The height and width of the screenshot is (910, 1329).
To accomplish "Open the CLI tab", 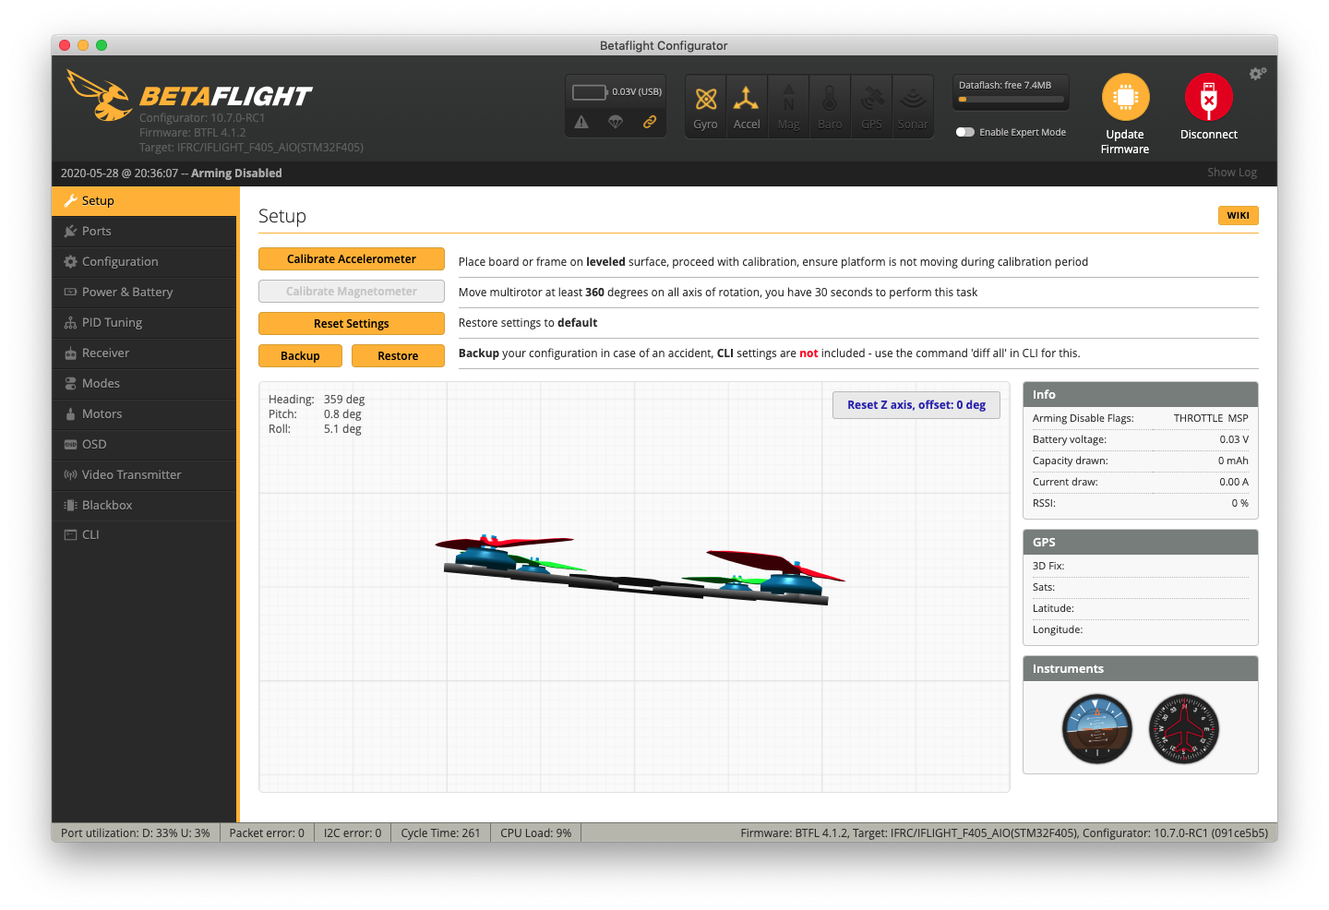I will point(145,535).
